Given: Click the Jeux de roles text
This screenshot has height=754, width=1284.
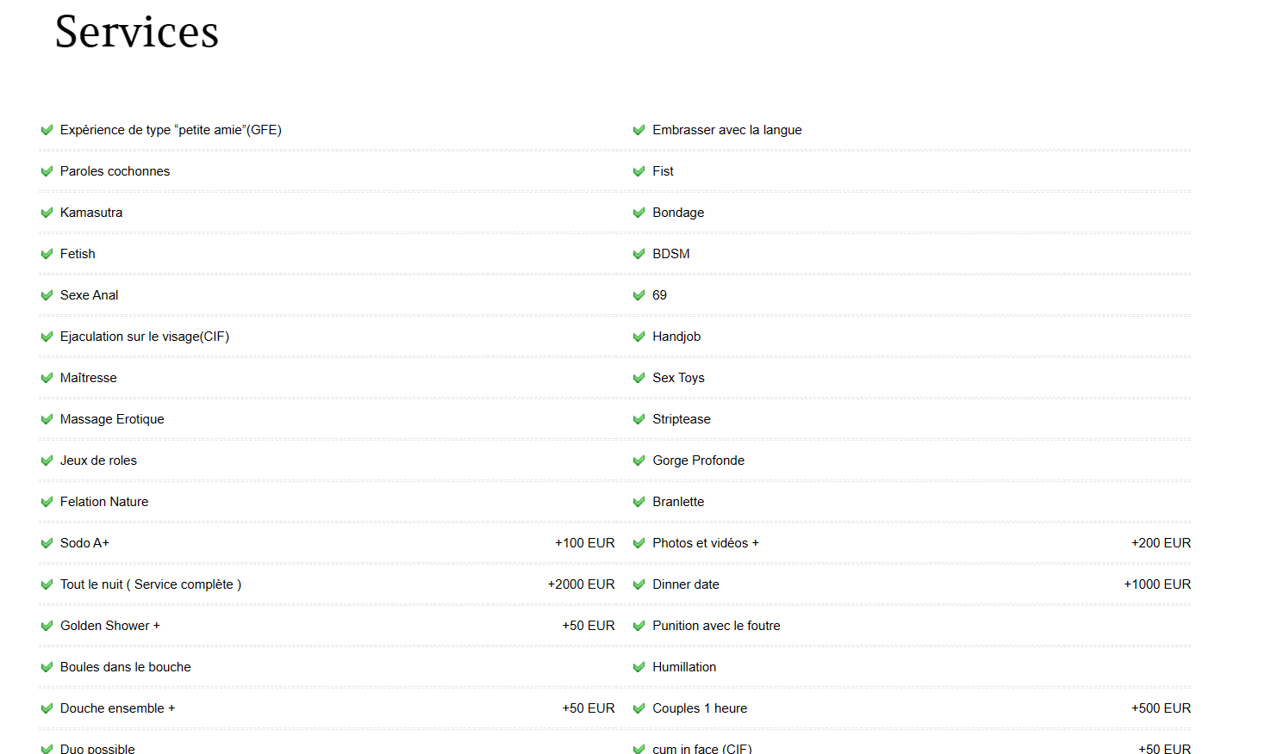Looking at the screenshot, I should click(98, 460).
